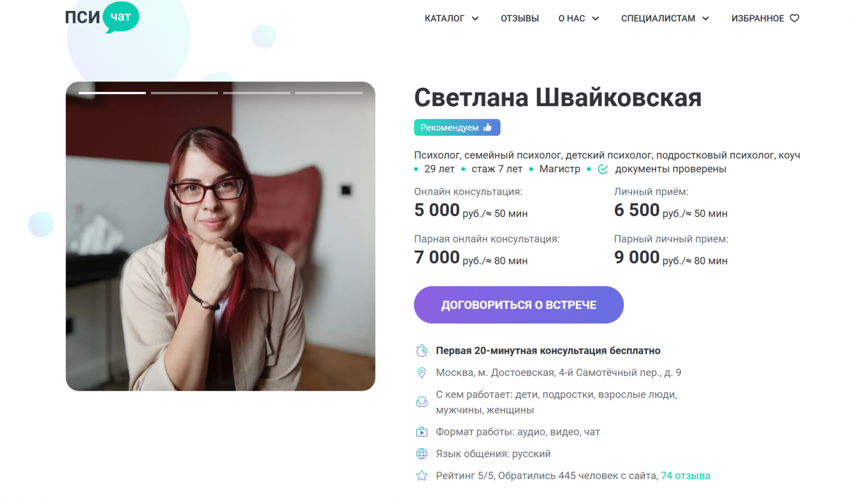Open the 74 отзыва reviews link
The image size is (850, 498).
pyautogui.click(x=685, y=476)
